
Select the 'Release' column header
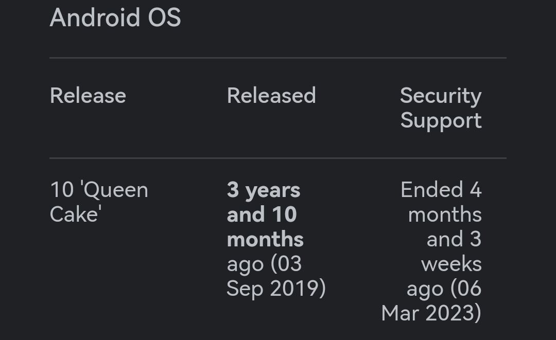[88, 96]
